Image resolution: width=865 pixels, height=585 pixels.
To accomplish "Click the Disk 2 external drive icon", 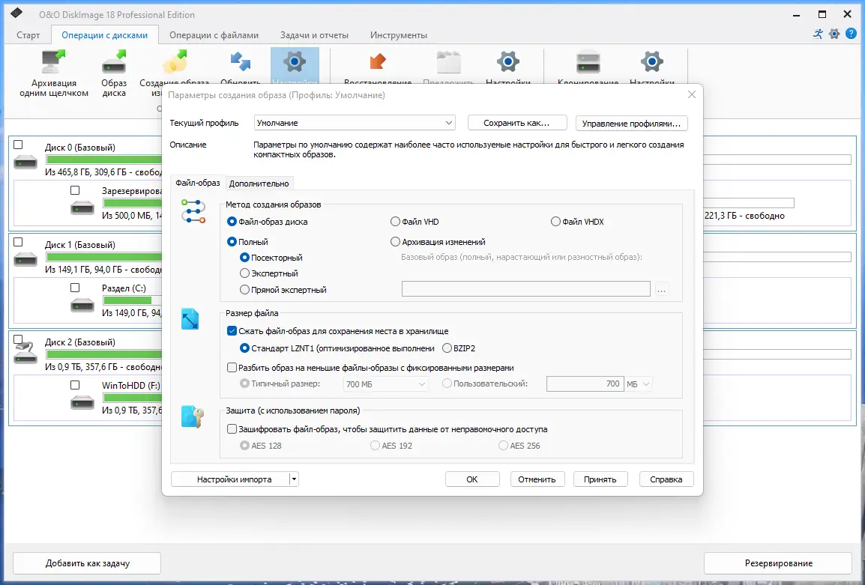I will tap(25, 354).
